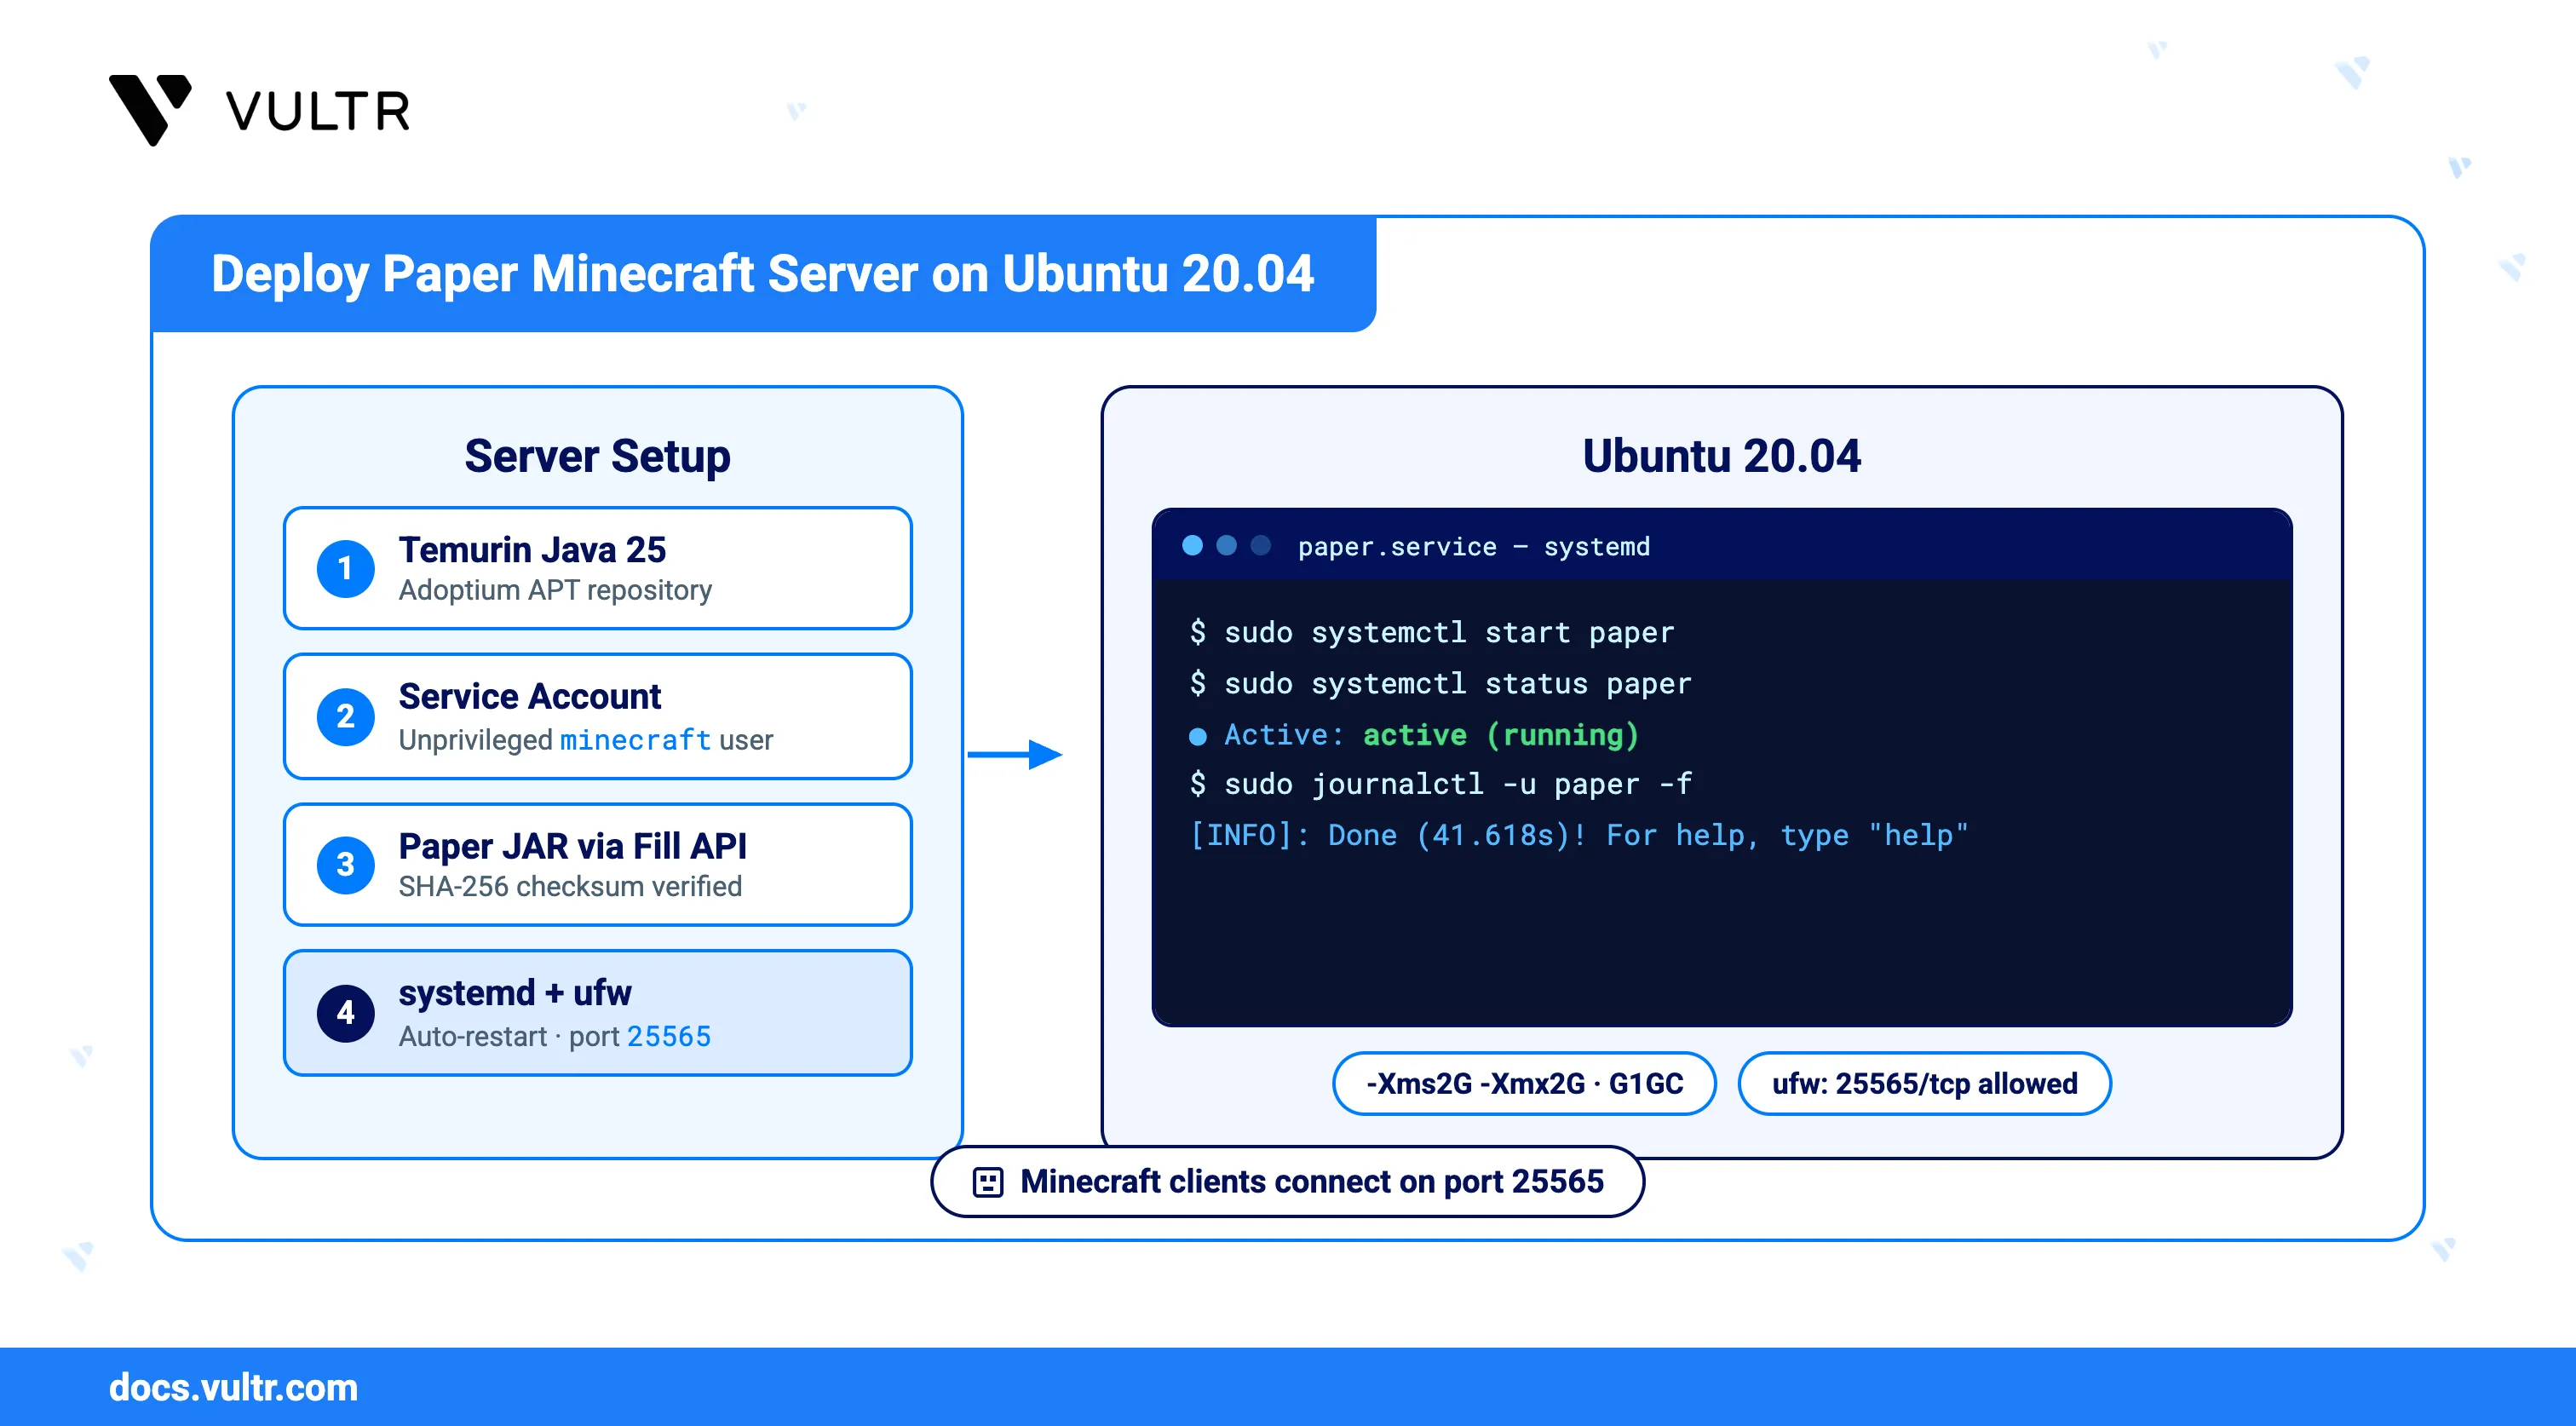
Task: Select the Service Account card
Action: coord(597,716)
